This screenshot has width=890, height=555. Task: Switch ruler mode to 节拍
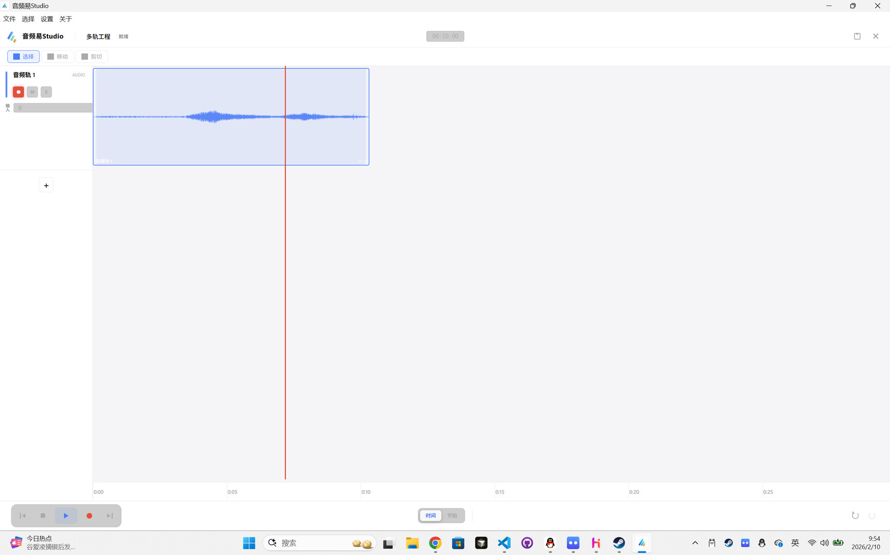(452, 515)
